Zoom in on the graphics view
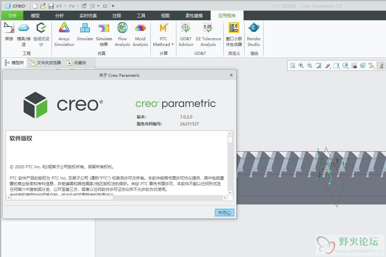 click(301, 66)
